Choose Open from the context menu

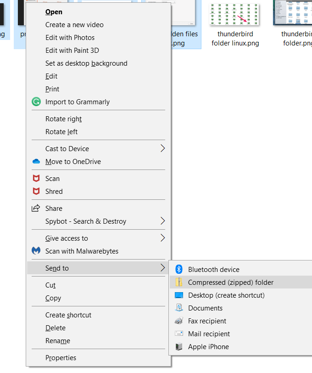(98, 12)
